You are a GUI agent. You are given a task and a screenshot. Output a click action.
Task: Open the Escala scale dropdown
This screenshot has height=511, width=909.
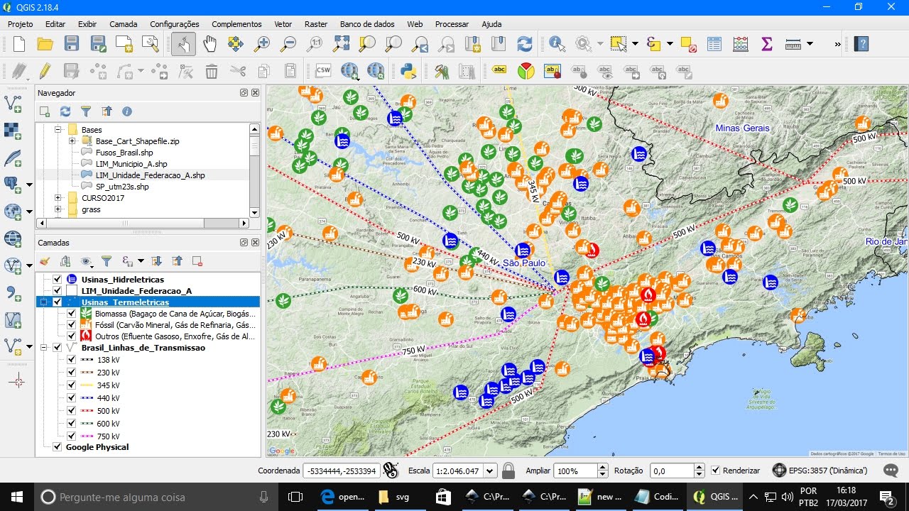tap(491, 471)
